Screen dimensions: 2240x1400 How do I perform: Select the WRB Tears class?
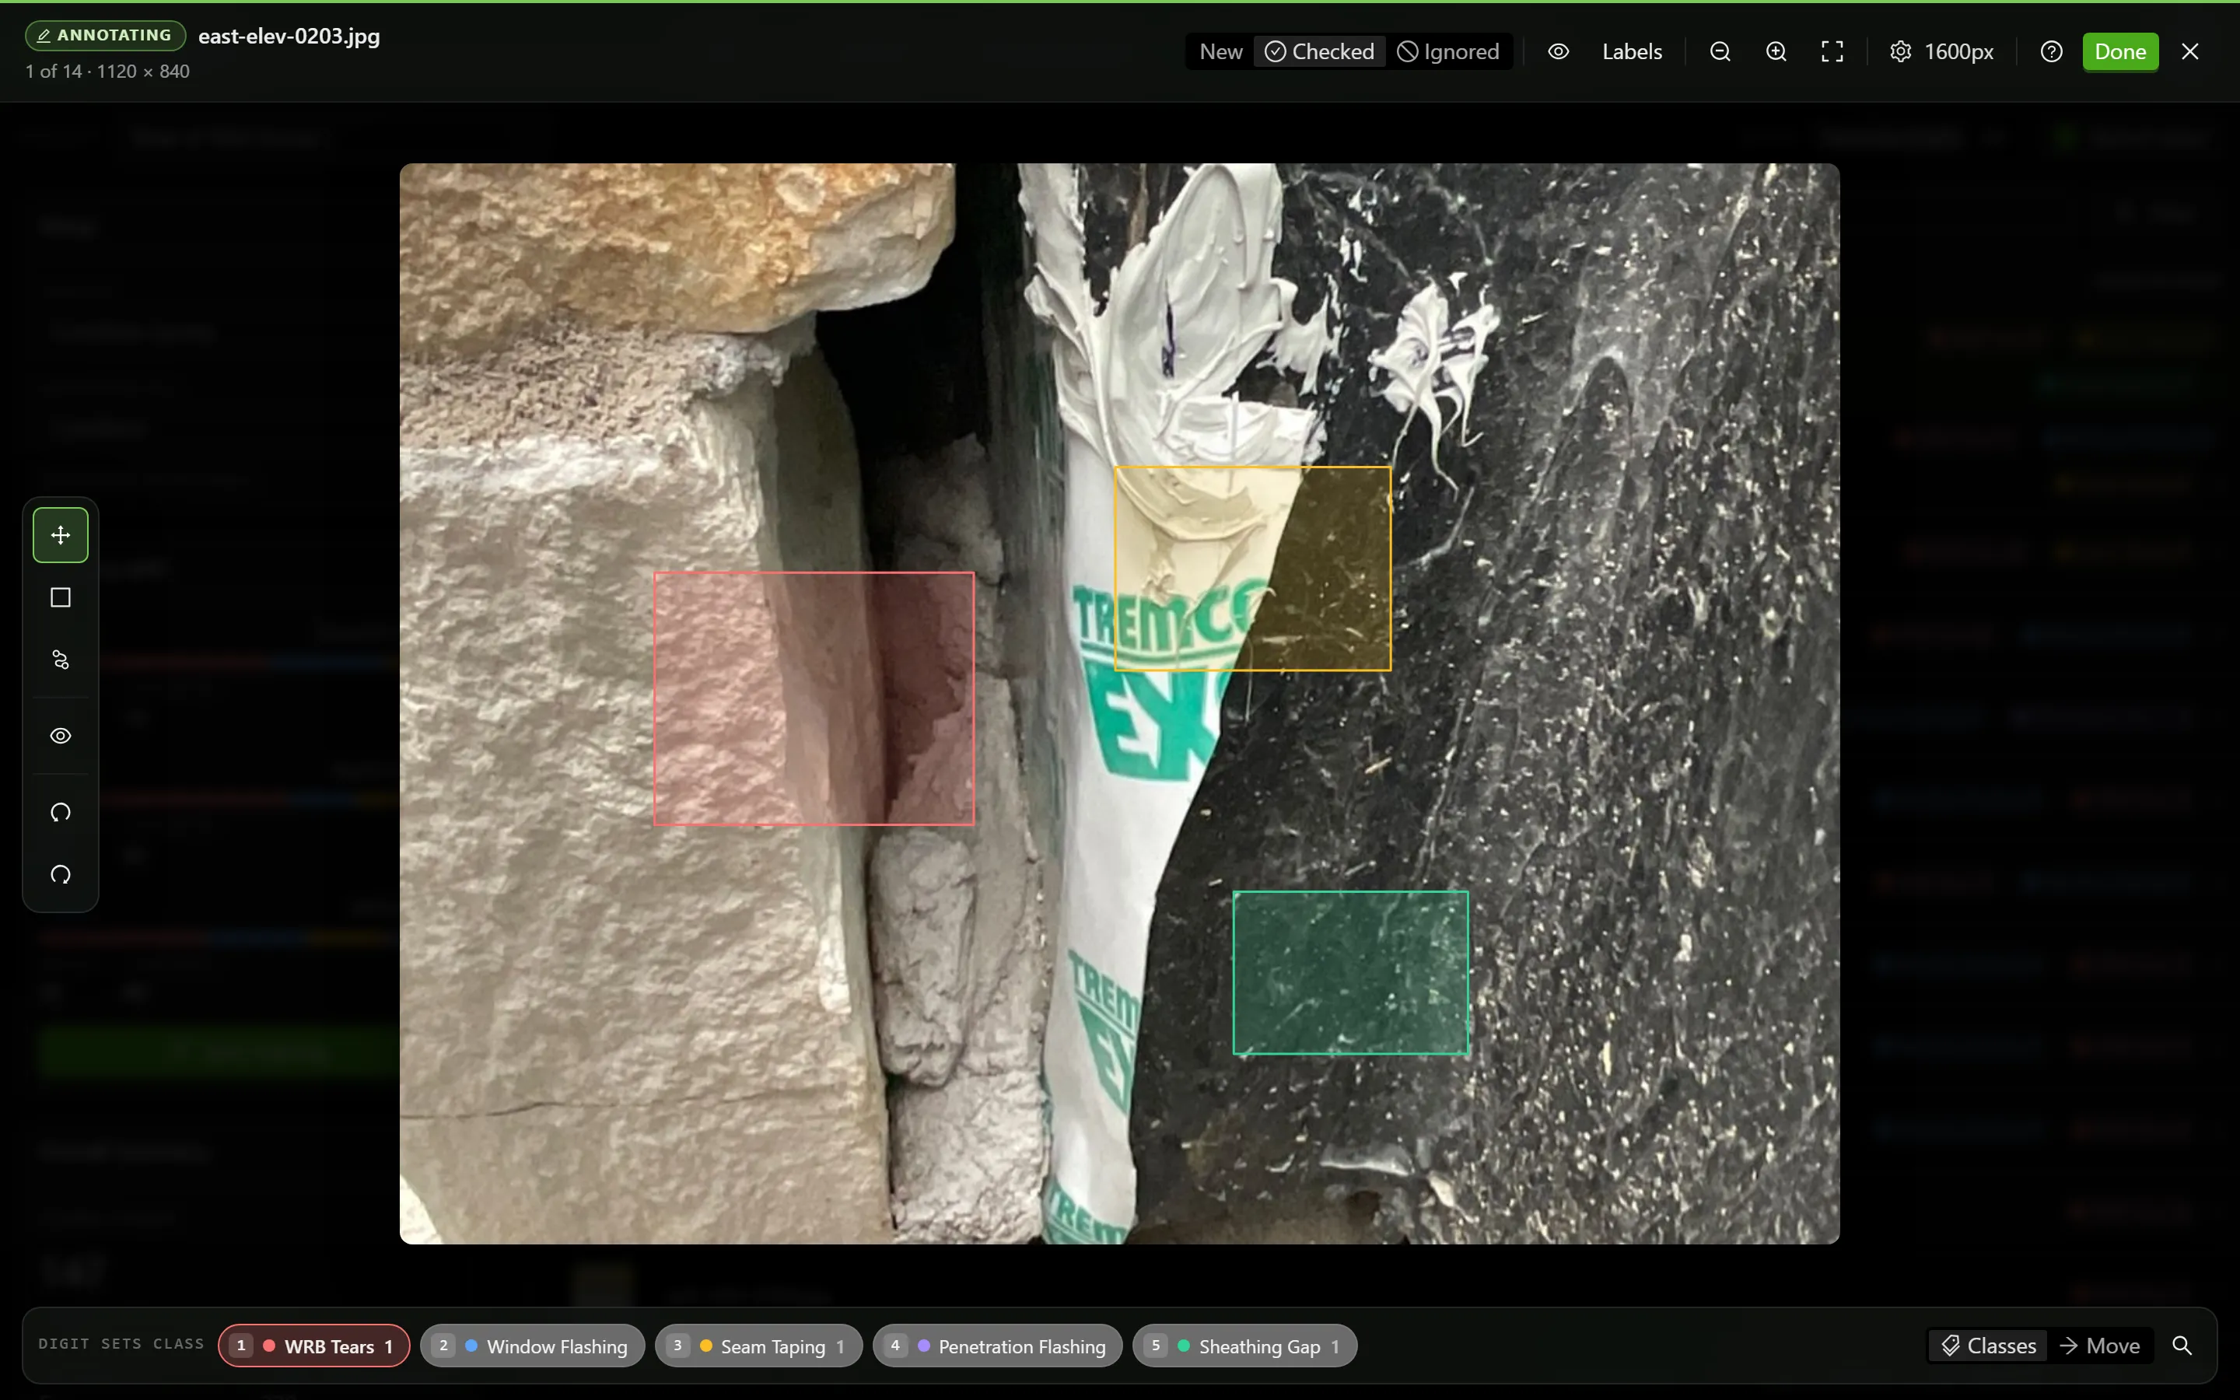point(313,1346)
